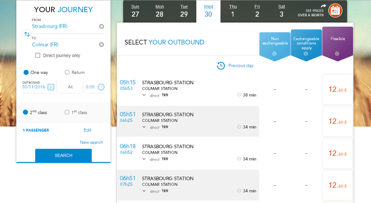Select the Tuesday 29 date tab
The height and width of the screenshot is (203, 371).
point(184,11)
